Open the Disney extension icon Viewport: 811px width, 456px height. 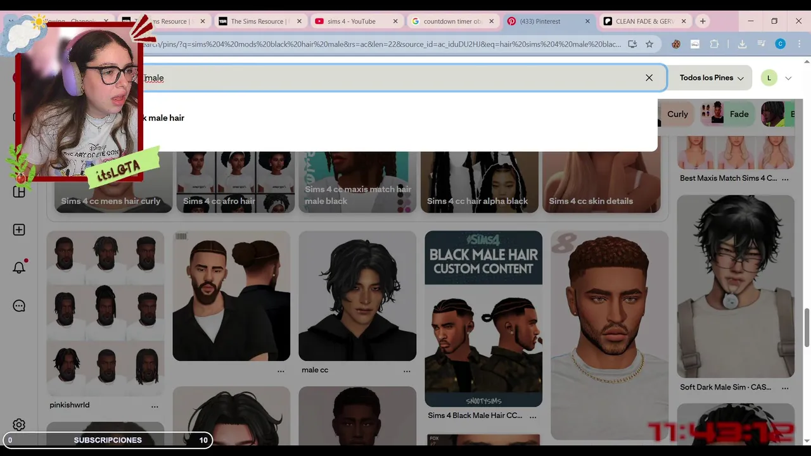(695, 44)
